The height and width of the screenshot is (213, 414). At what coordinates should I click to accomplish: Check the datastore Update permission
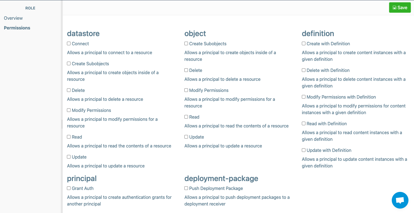pyautogui.click(x=69, y=157)
